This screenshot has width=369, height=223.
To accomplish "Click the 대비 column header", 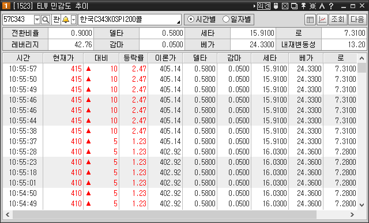I will coord(101,58).
